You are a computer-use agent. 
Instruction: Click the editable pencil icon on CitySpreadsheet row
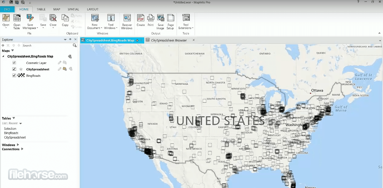pyautogui.click(x=60, y=69)
